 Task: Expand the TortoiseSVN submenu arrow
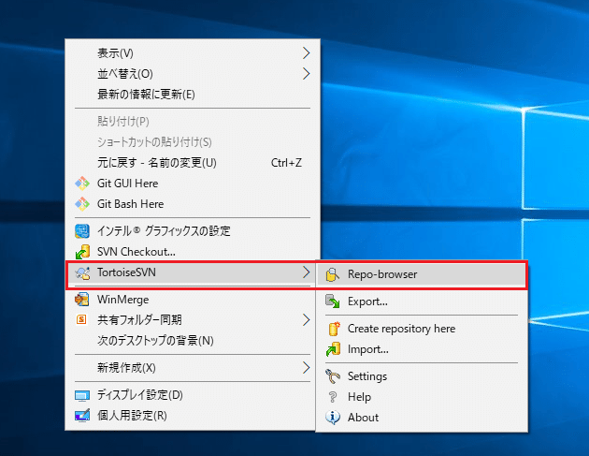[306, 272]
